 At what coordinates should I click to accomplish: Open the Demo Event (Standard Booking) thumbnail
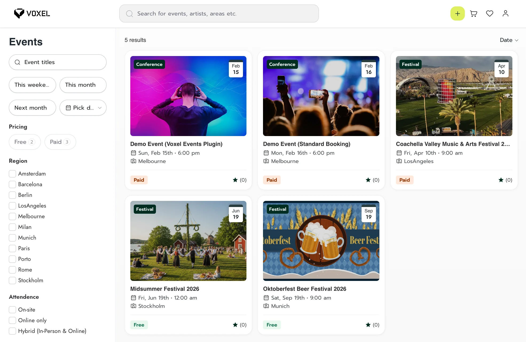pos(321,96)
